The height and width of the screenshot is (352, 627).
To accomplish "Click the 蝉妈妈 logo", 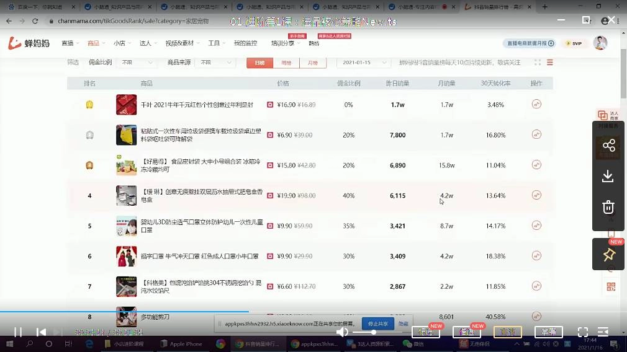I will pyautogui.click(x=29, y=43).
